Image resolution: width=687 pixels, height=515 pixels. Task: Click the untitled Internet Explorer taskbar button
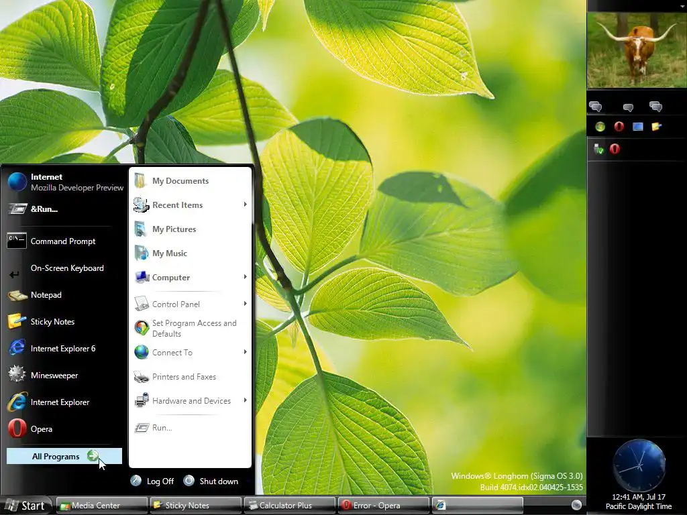click(477, 506)
